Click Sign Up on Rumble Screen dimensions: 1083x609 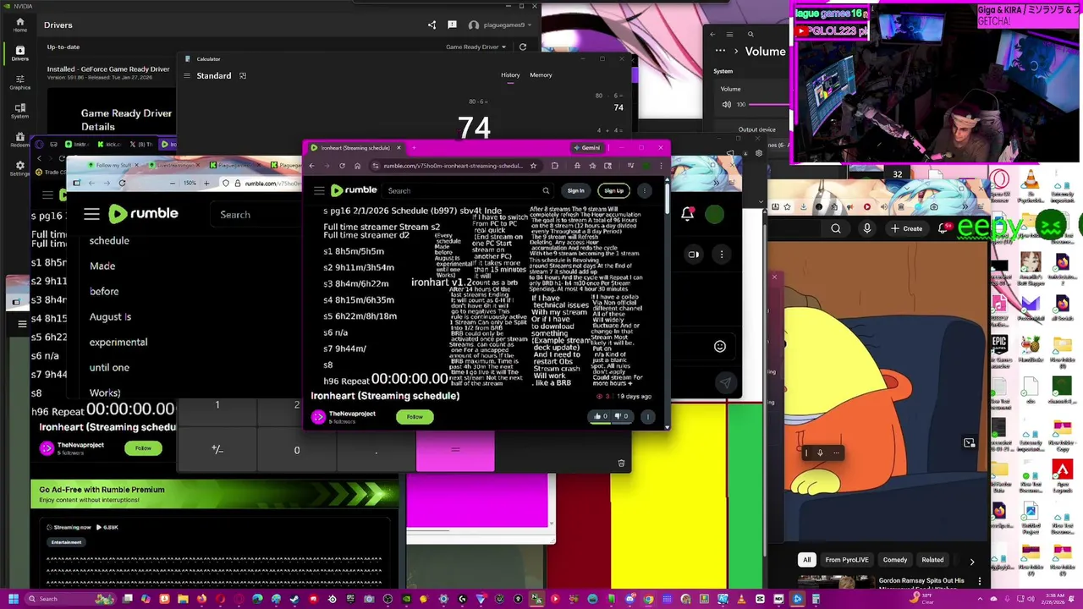click(613, 191)
